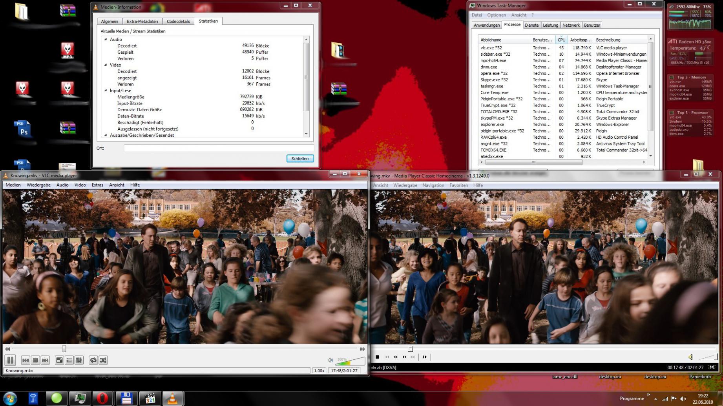Toggle loop mode in VLC

coord(93,360)
